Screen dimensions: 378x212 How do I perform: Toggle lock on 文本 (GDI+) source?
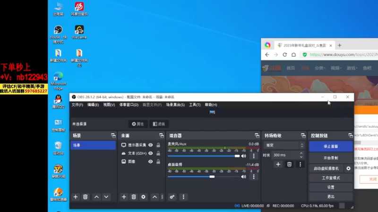pos(158,153)
